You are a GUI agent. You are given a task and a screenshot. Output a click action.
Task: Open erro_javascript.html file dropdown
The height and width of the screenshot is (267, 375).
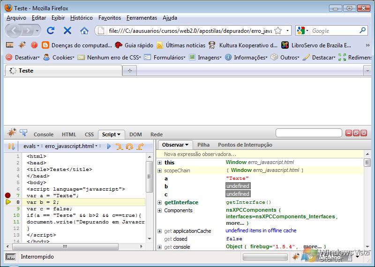point(71,146)
